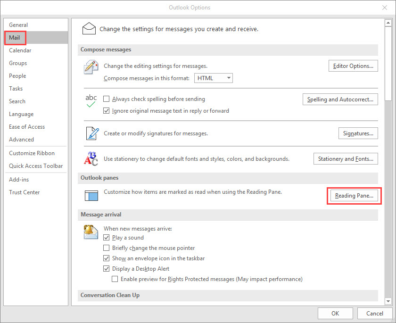Viewport: 396px width, 323px height.
Task: Select the Quick Access Toolbar category
Action: (x=36, y=166)
